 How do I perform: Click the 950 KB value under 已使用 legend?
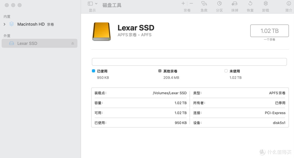pos(103,78)
